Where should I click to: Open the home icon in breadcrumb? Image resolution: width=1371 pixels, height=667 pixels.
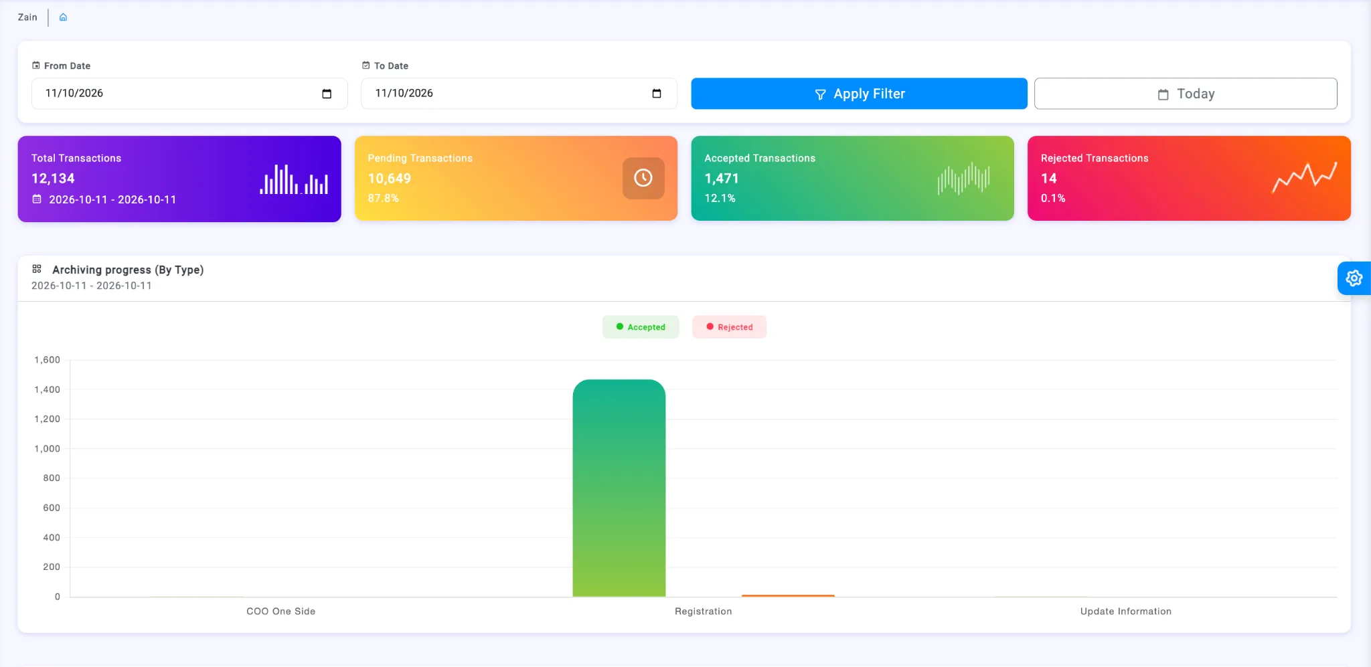point(63,17)
